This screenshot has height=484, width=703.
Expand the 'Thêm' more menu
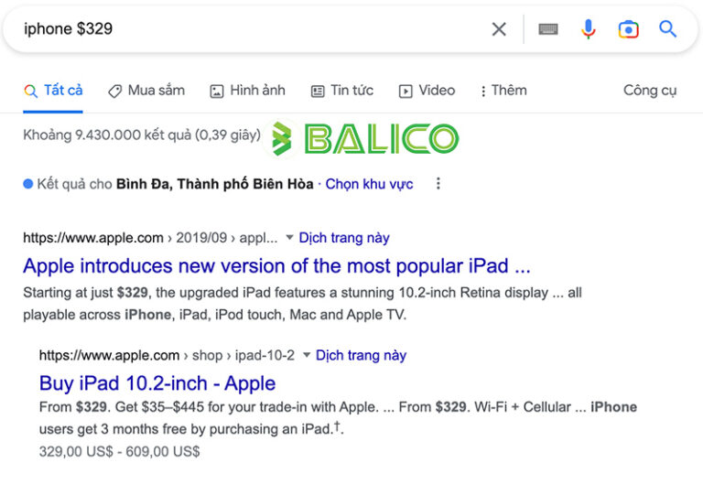[x=503, y=91]
